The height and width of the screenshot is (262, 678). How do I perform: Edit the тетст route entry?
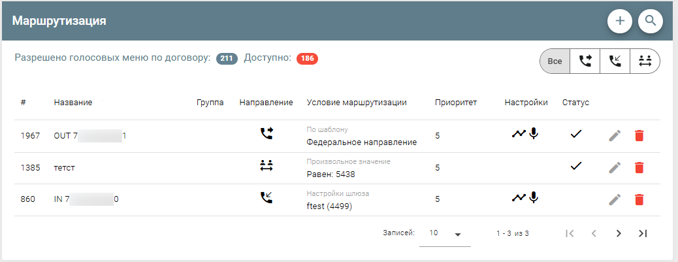(x=614, y=167)
